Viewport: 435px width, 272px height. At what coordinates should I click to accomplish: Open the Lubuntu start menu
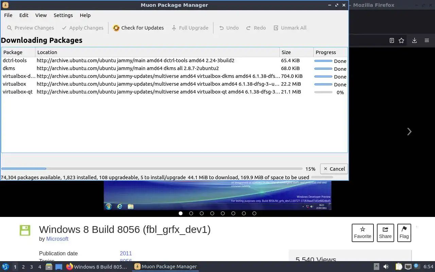coord(5,267)
